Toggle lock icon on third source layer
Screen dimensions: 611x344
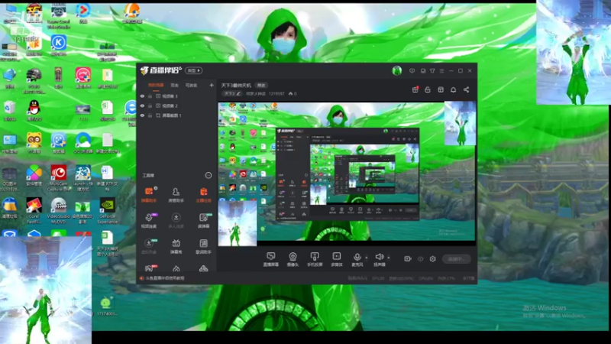150,115
